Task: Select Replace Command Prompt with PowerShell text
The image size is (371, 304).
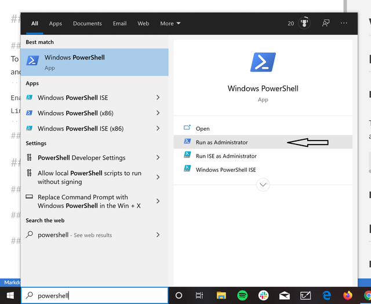Action: (89, 201)
